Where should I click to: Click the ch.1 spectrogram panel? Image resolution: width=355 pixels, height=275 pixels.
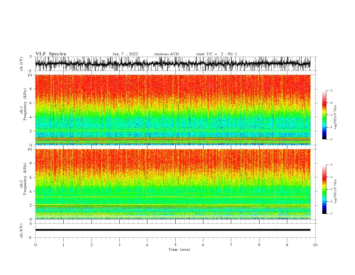[173, 110]
